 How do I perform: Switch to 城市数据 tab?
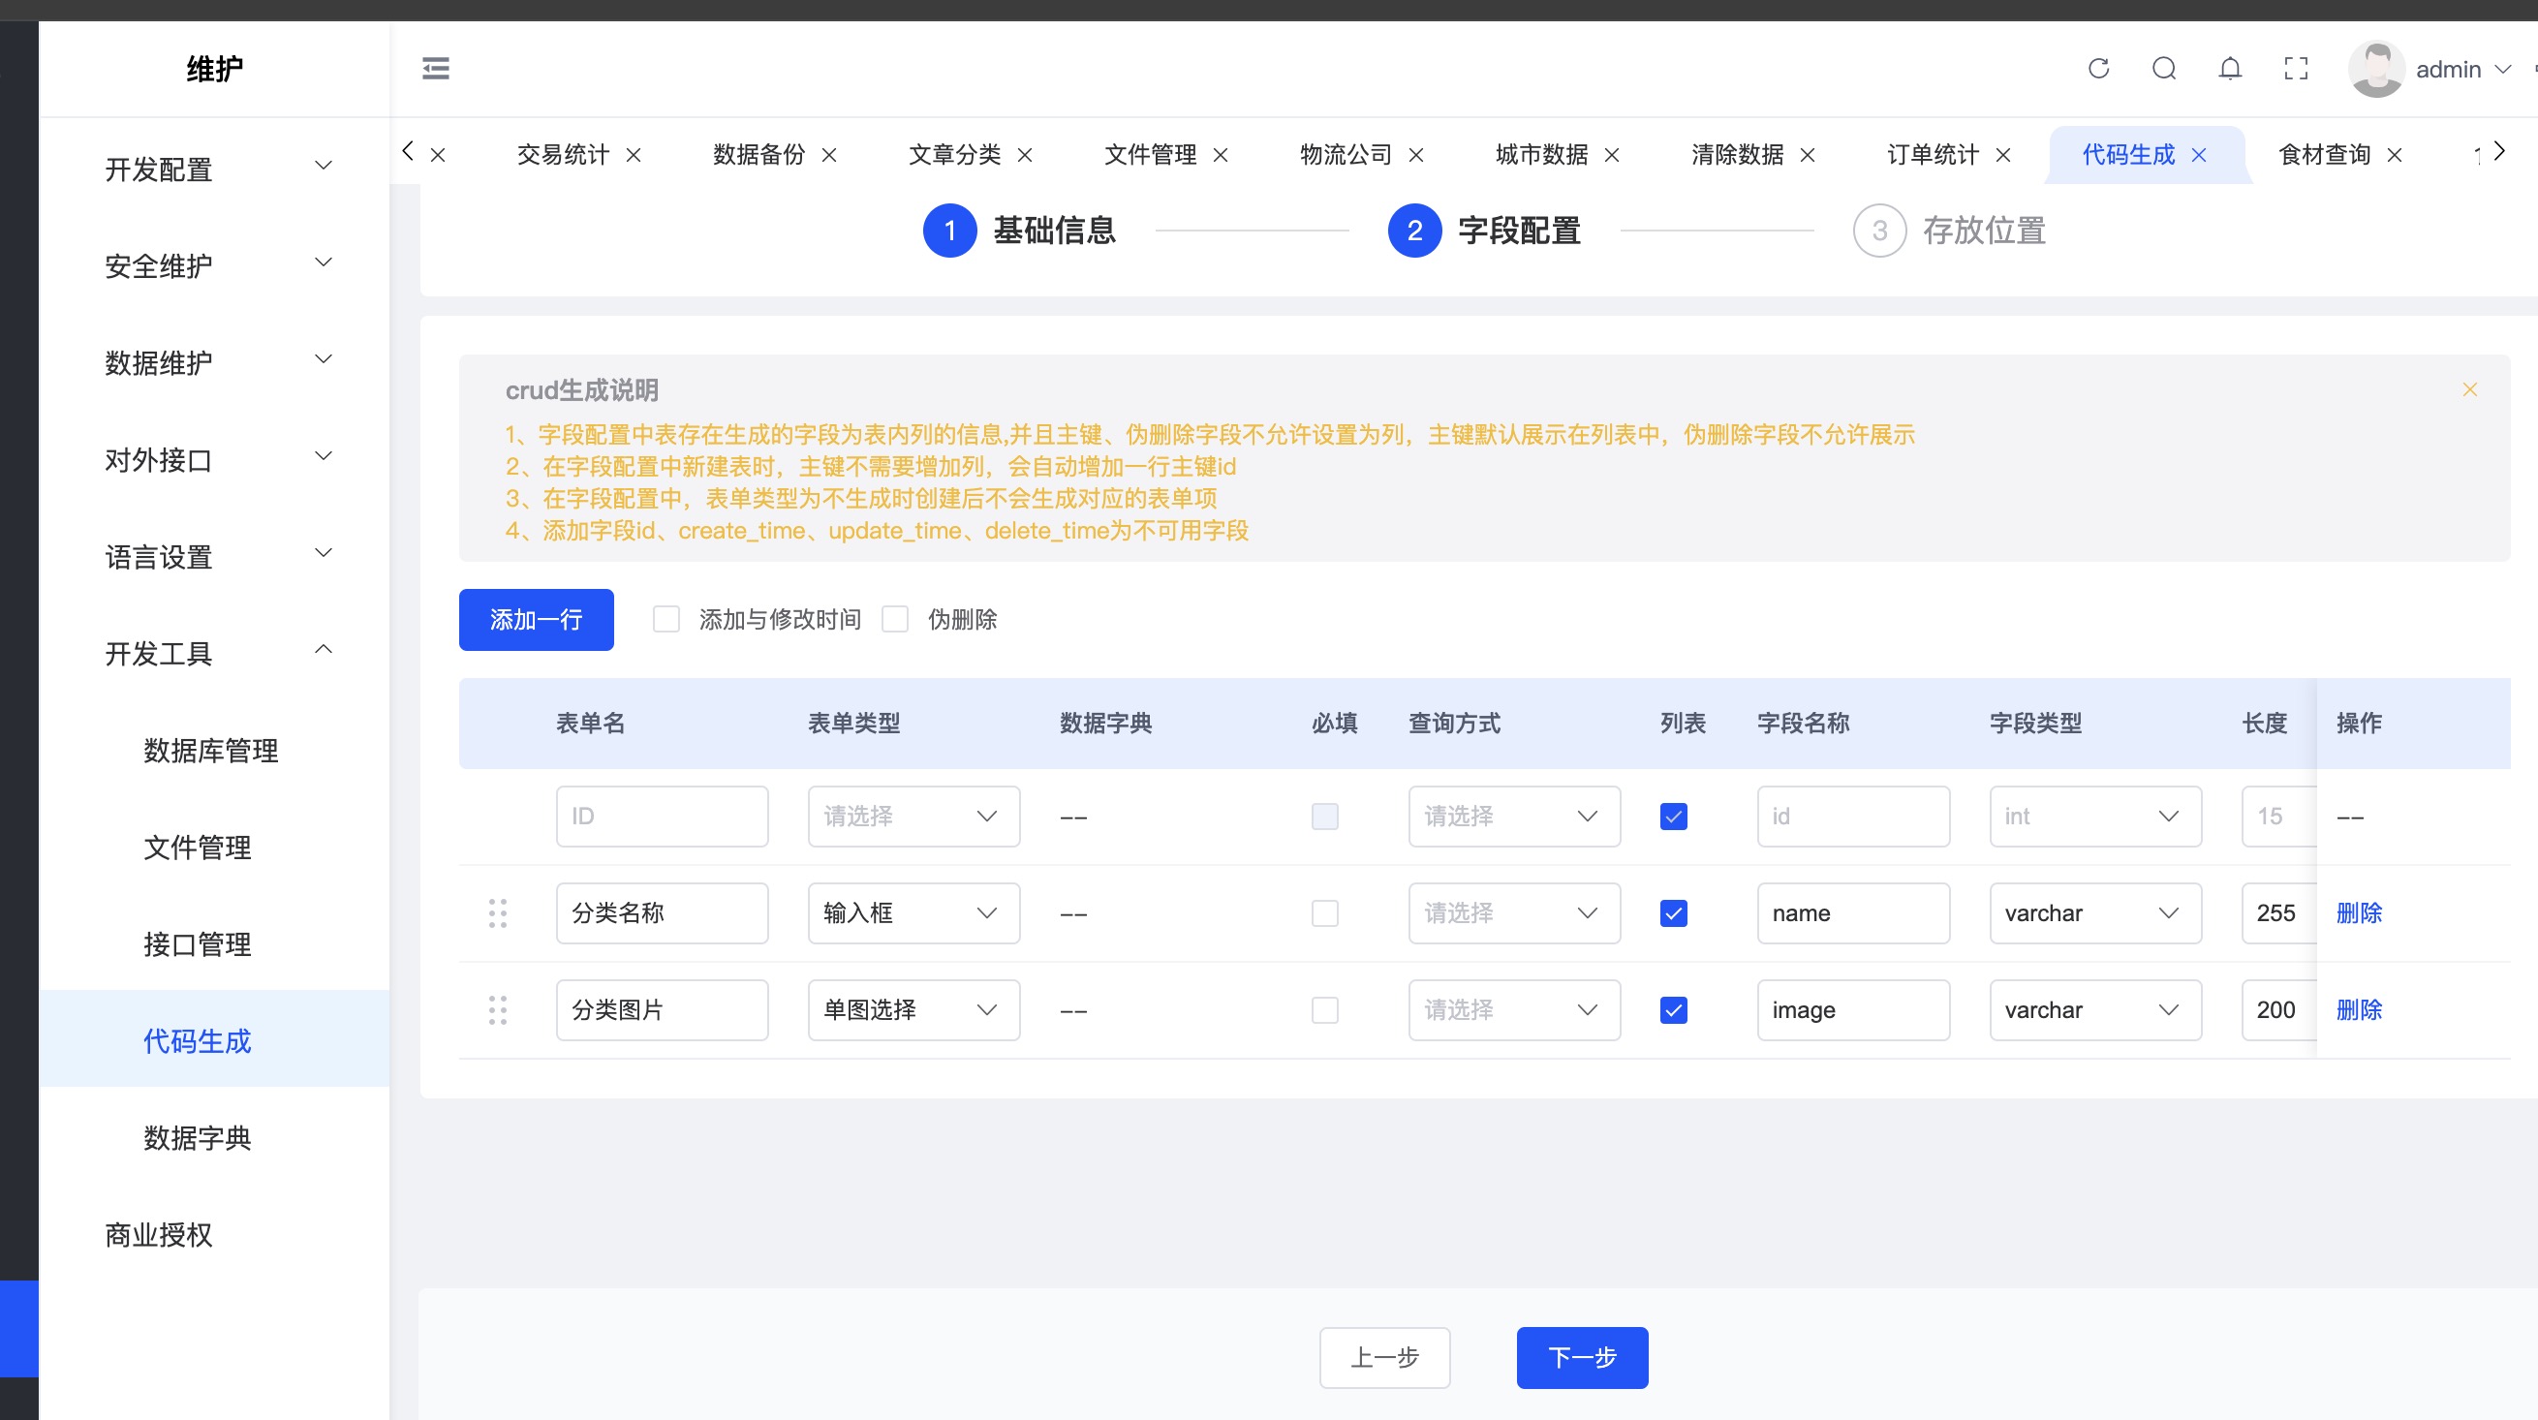(x=1542, y=155)
